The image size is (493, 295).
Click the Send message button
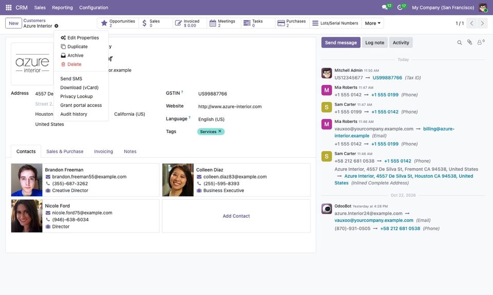(341, 43)
